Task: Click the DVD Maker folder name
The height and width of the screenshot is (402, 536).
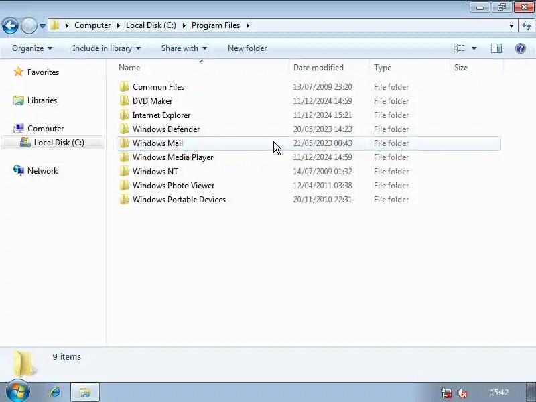Action: [x=153, y=101]
